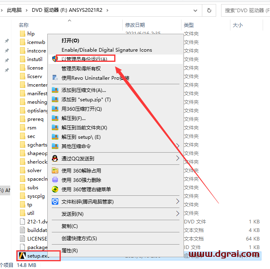Click the 360强力删除 shredder icon

click(55, 180)
